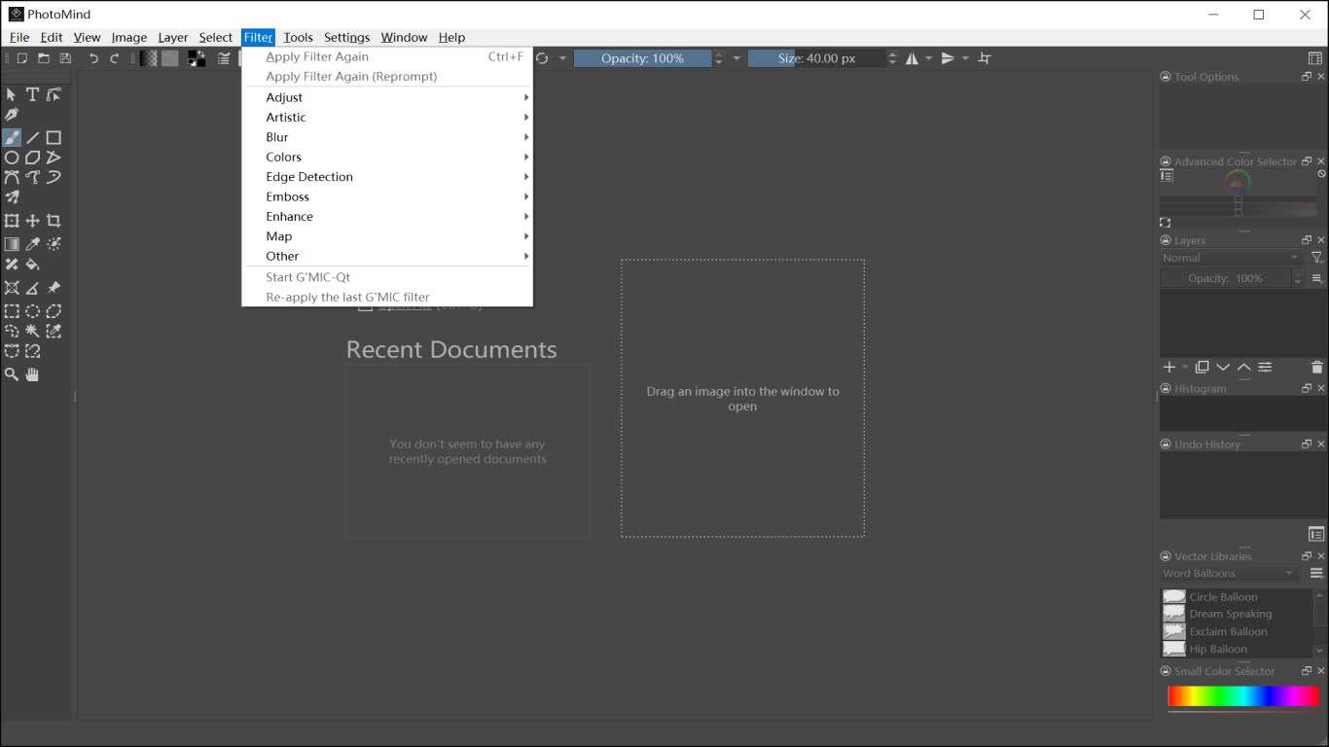Activate the Crop tool
Image resolution: width=1329 pixels, height=747 pixels.
coord(54,220)
